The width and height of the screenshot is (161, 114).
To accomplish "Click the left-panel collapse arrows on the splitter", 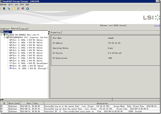I will pos(49,33).
